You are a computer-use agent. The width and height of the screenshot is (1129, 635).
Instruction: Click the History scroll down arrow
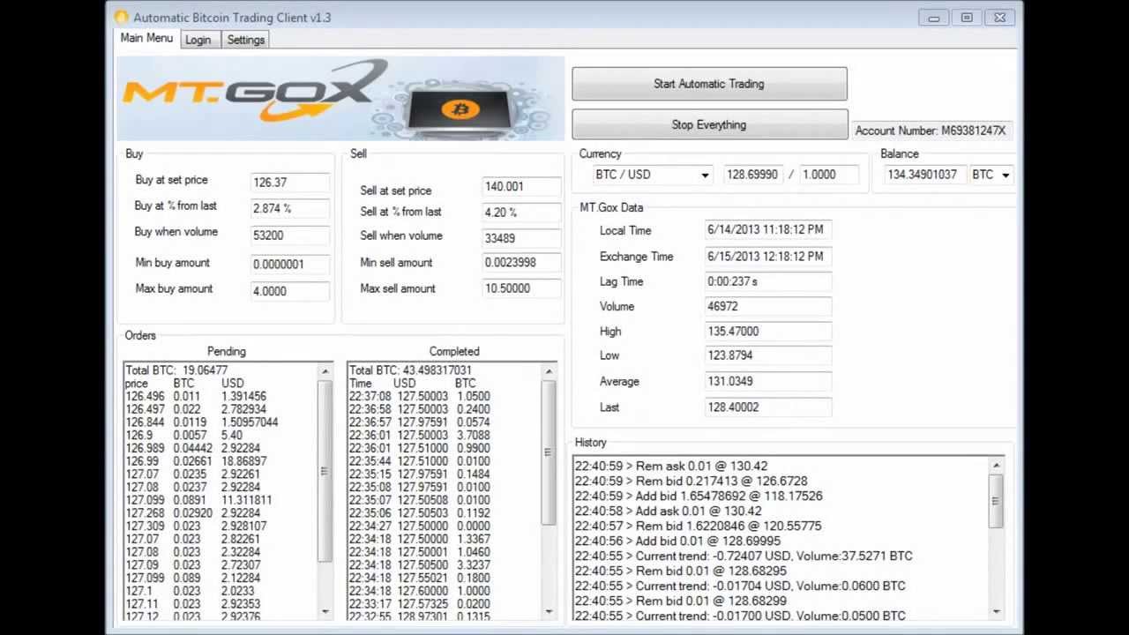pyautogui.click(x=997, y=611)
